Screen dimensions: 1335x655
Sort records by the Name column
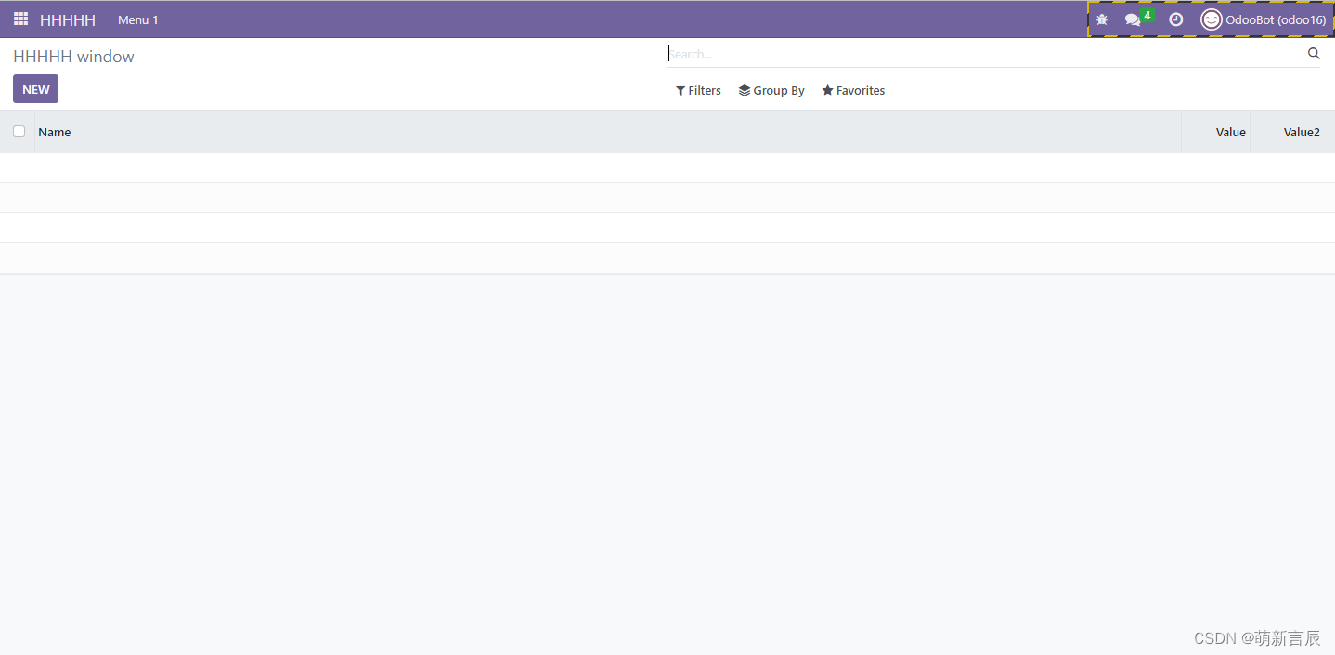pos(54,132)
